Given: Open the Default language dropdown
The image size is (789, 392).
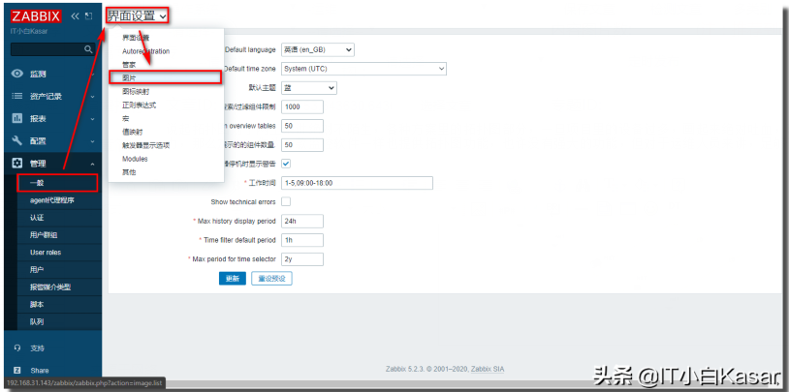Looking at the screenshot, I should (318, 49).
